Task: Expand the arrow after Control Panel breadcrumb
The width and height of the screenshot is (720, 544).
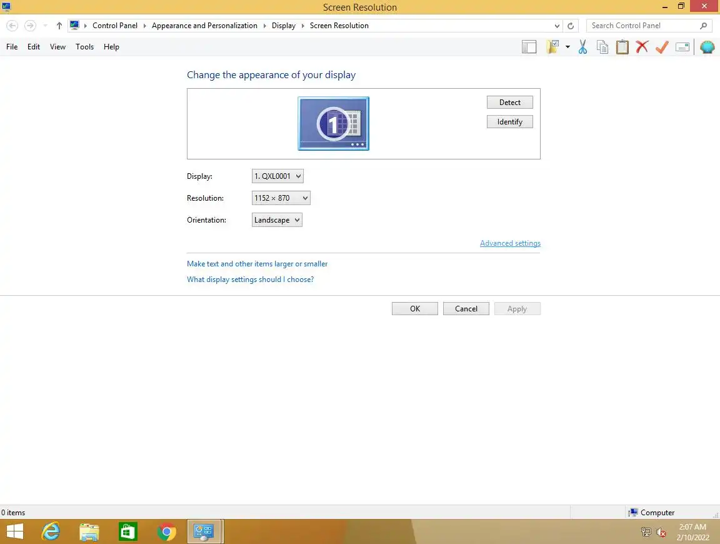Action: [x=144, y=26]
